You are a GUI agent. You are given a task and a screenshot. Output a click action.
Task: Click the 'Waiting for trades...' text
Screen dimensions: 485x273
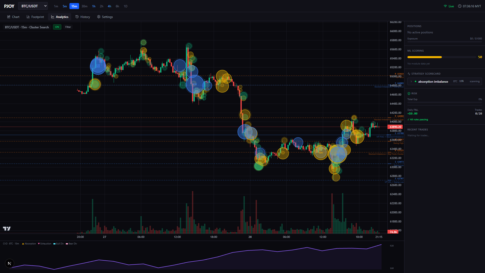pos(418,135)
